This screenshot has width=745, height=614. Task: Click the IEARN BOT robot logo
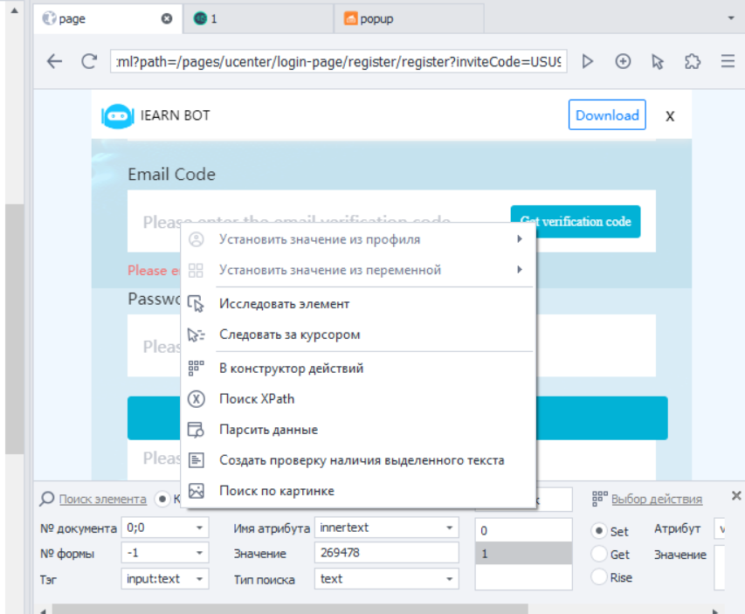[x=117, y=115]
